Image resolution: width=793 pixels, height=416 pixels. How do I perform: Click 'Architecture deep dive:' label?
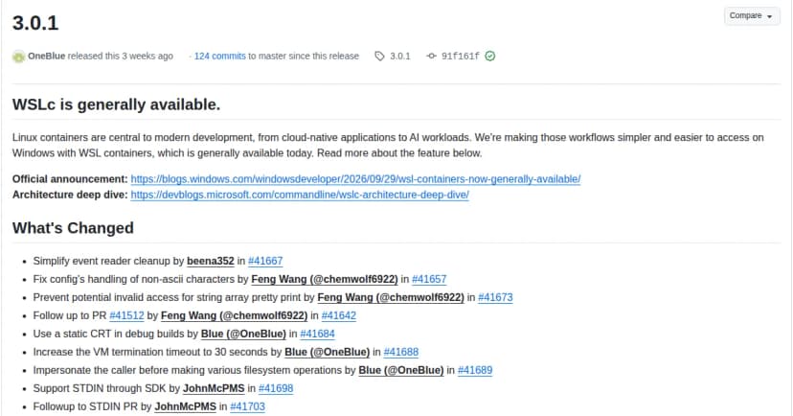(x=70, y=195)
